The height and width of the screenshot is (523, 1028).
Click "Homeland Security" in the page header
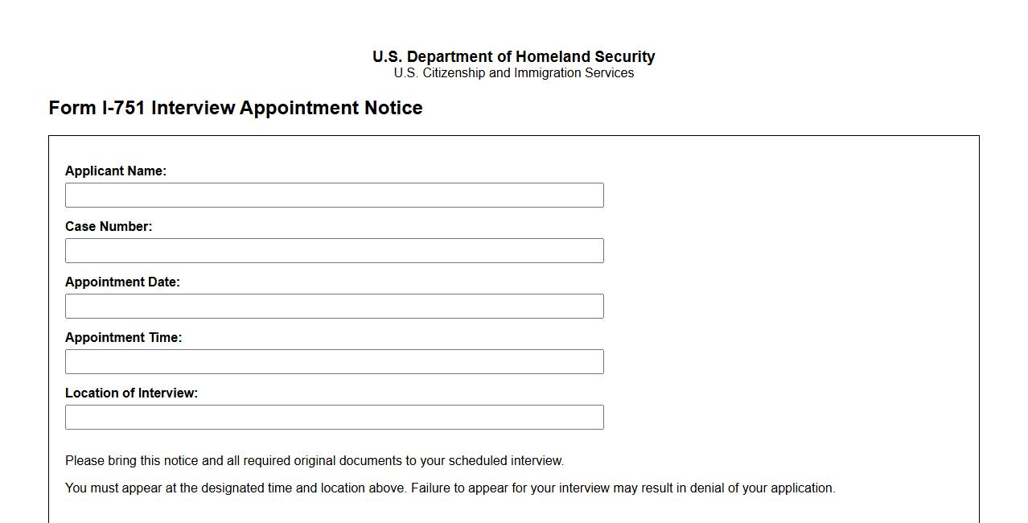[x=585, y=57]
